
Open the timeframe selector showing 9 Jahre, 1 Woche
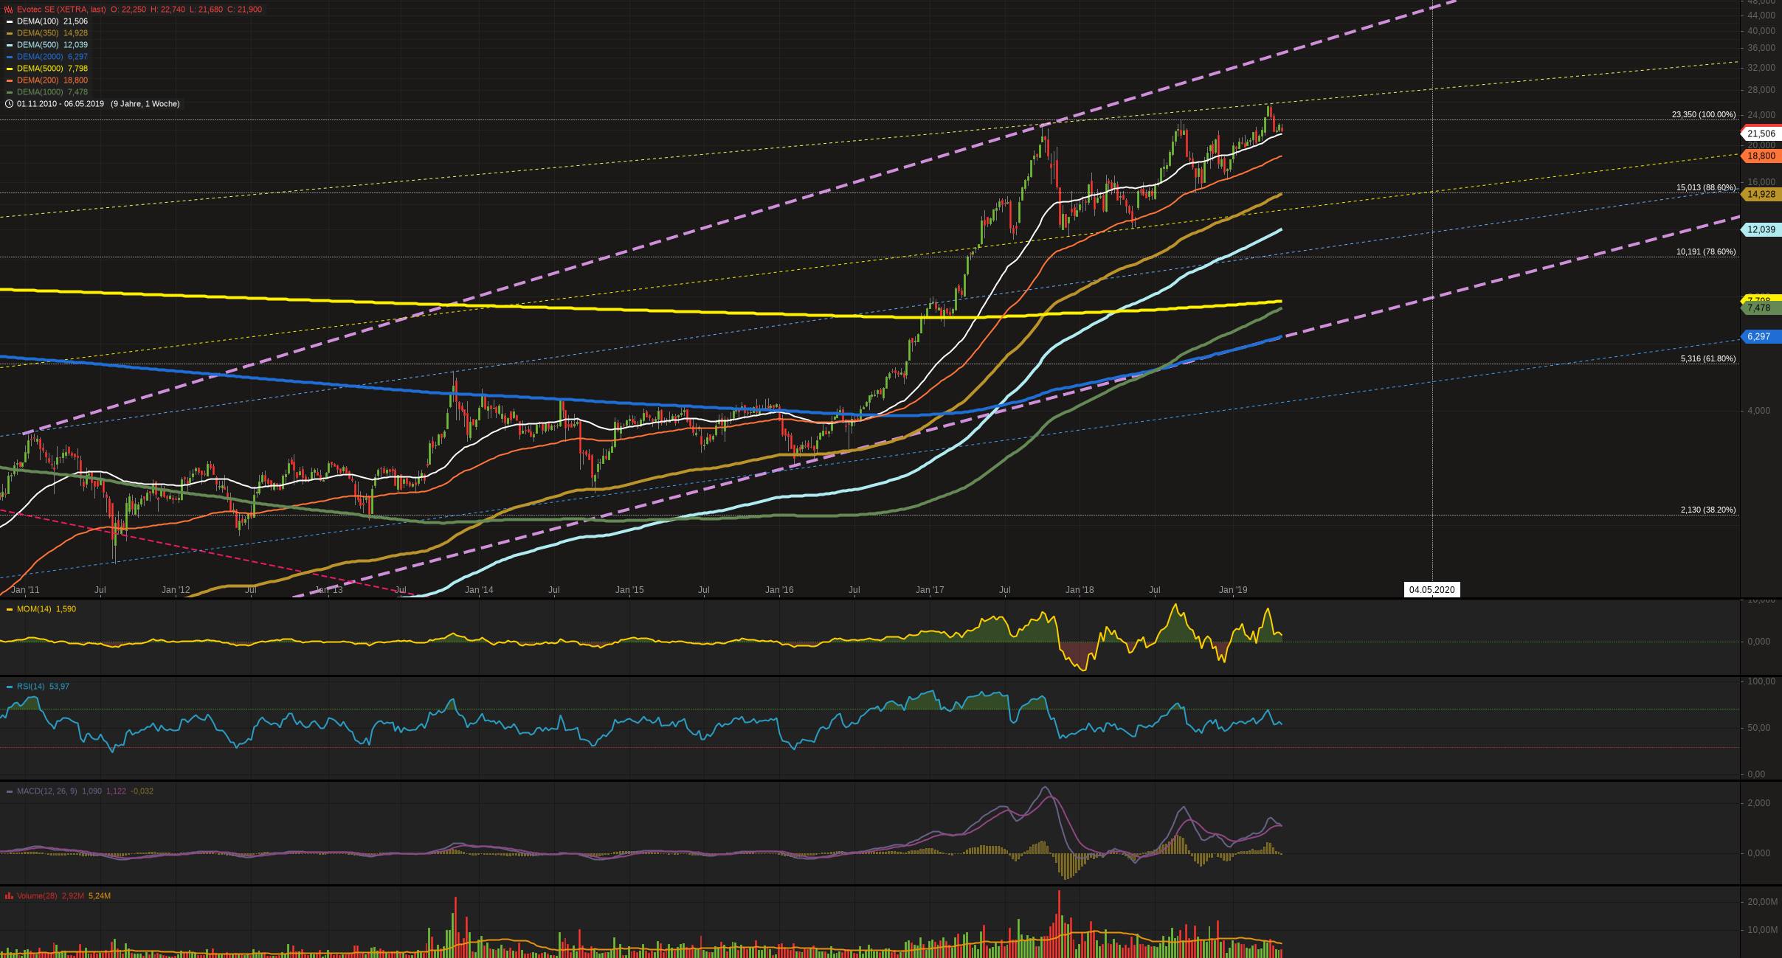[145, 103]
